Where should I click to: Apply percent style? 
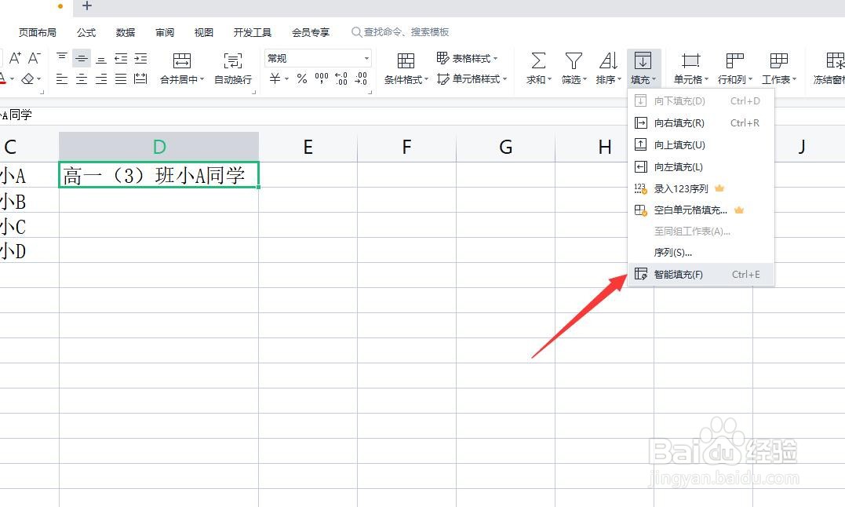[x=302, y=78]
